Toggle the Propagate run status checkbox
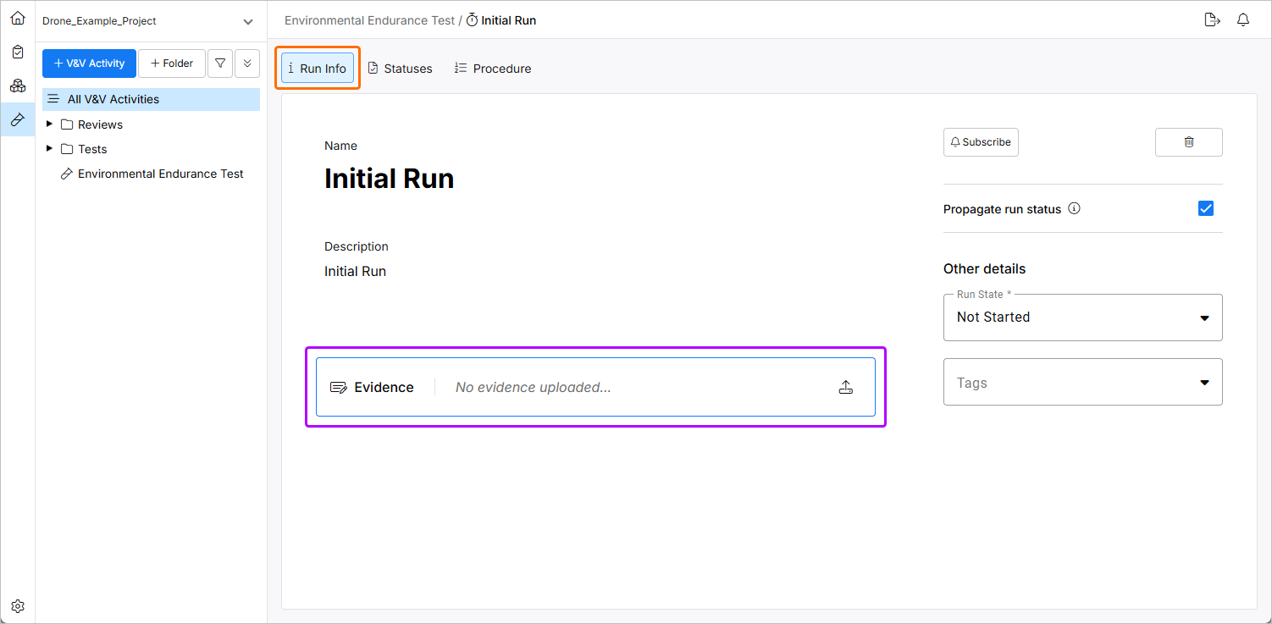The image size is (1272, 624). pyautogui.click(x=1206, y=208)
